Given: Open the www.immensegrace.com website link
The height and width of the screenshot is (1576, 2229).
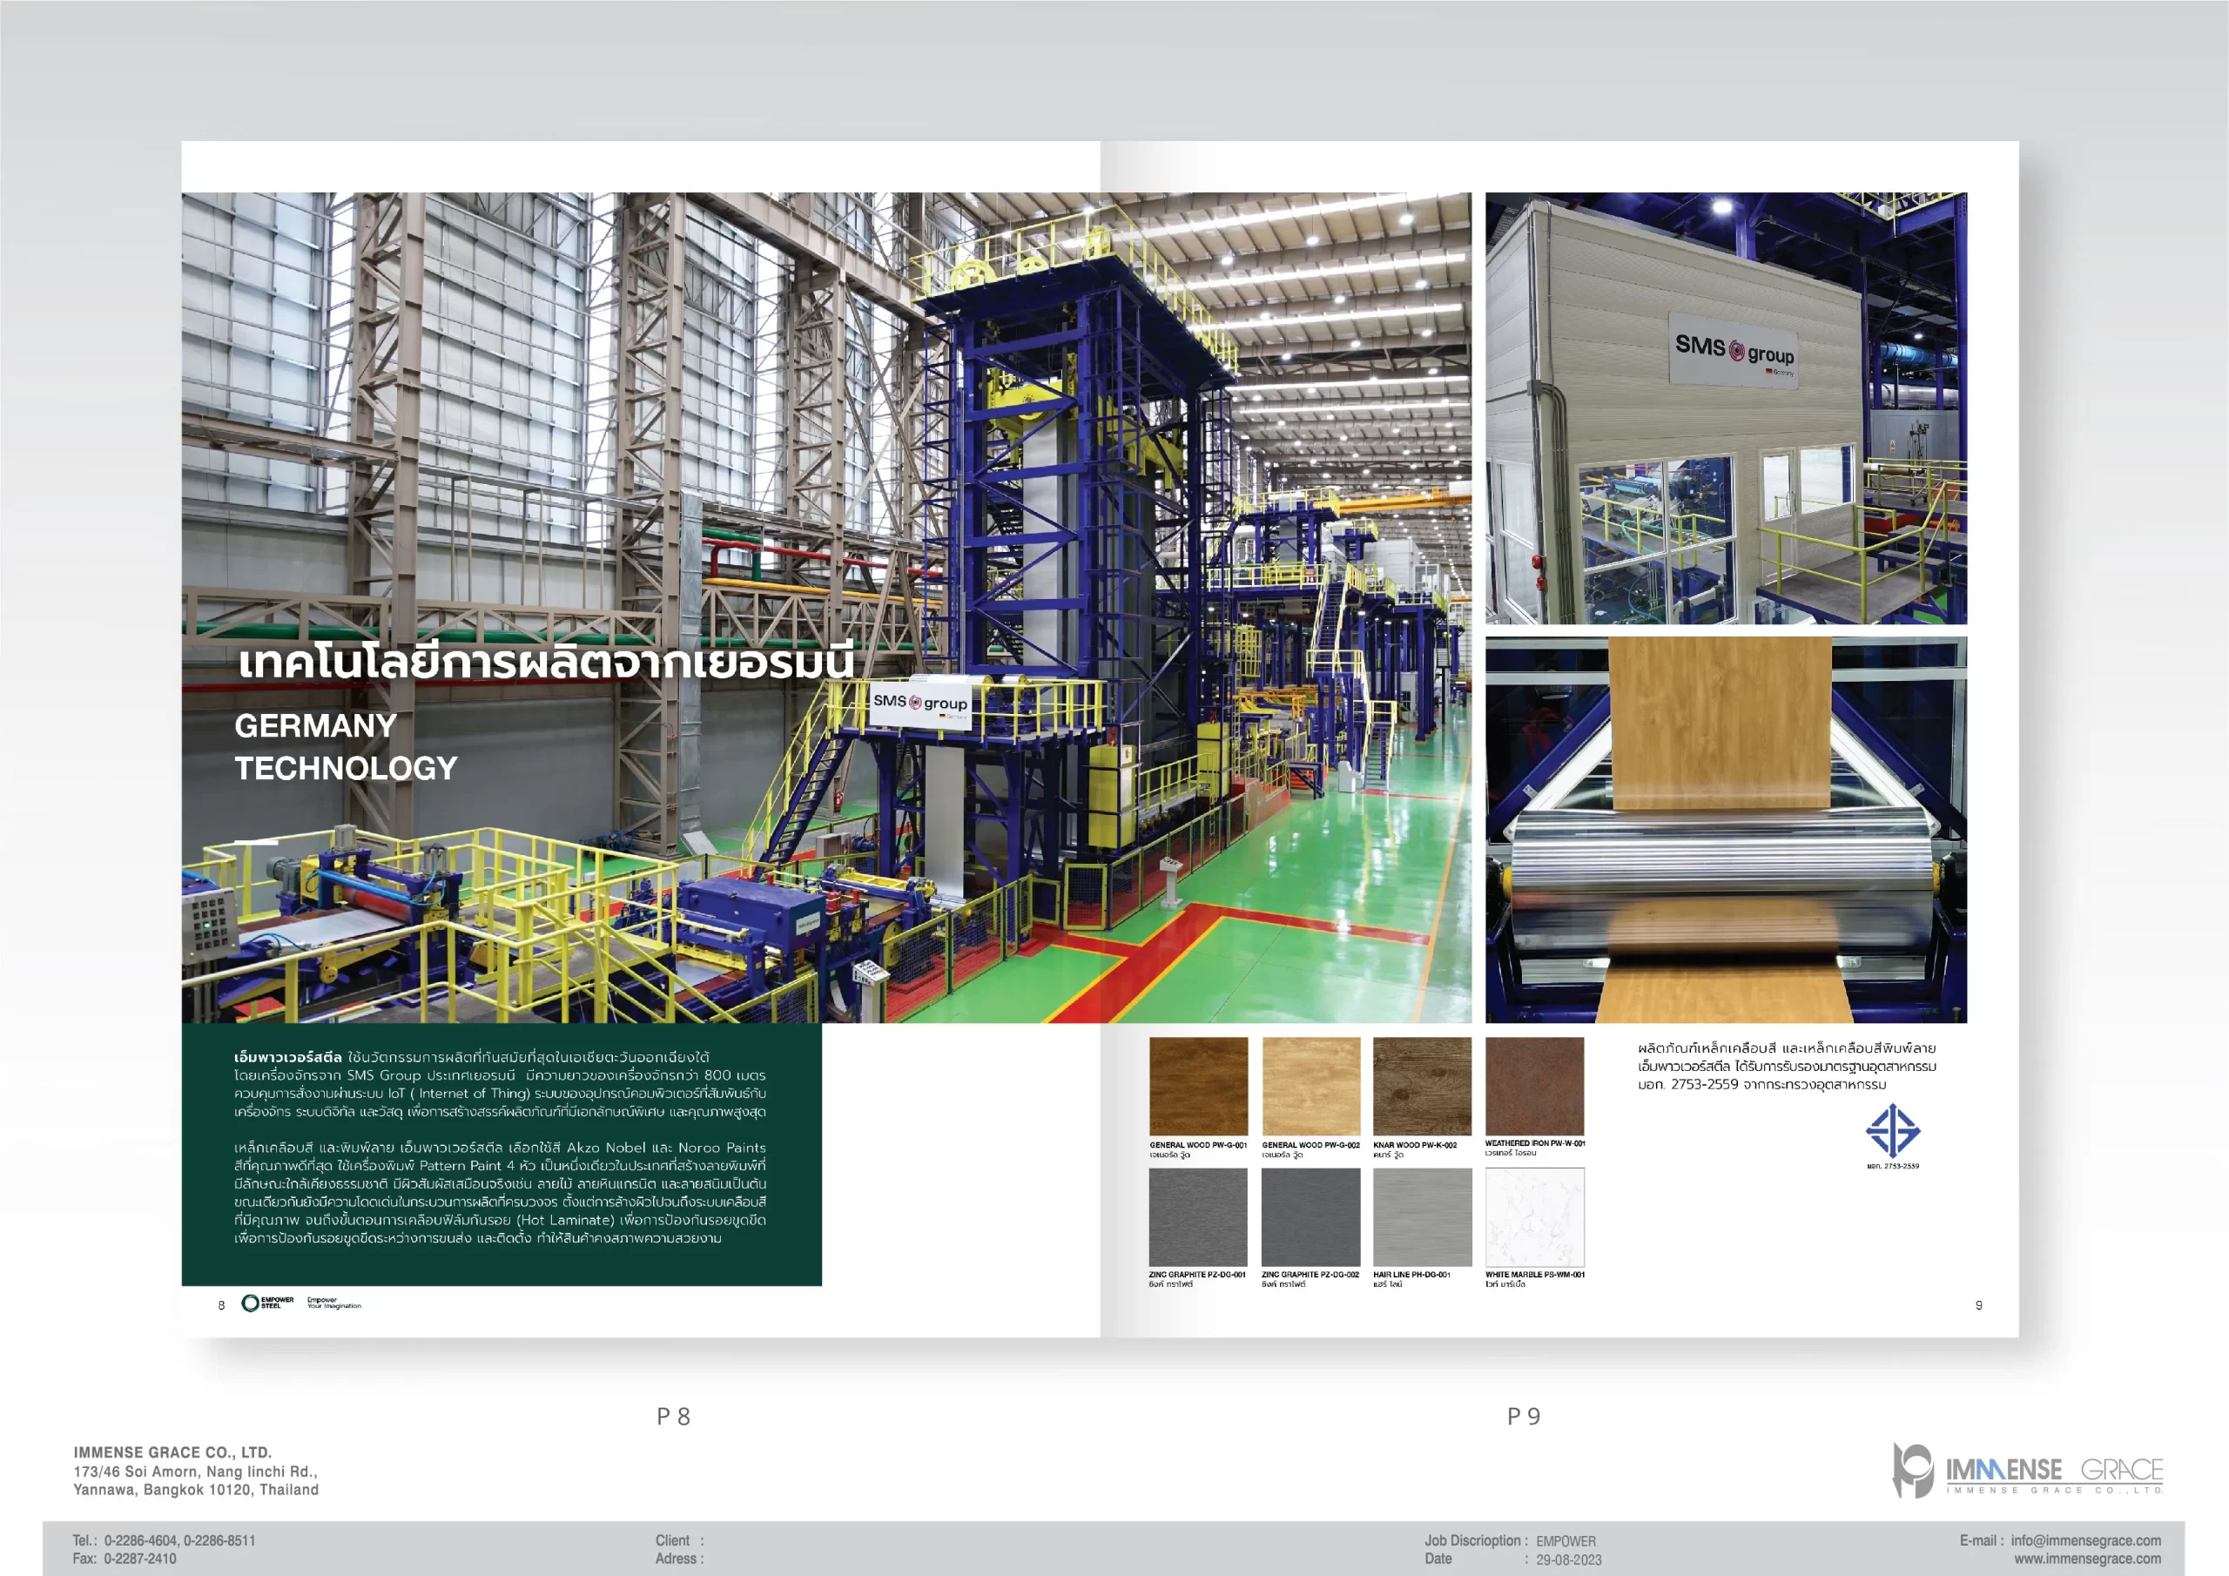Looking at the screenshot, I should [x=2087, y=1559].
